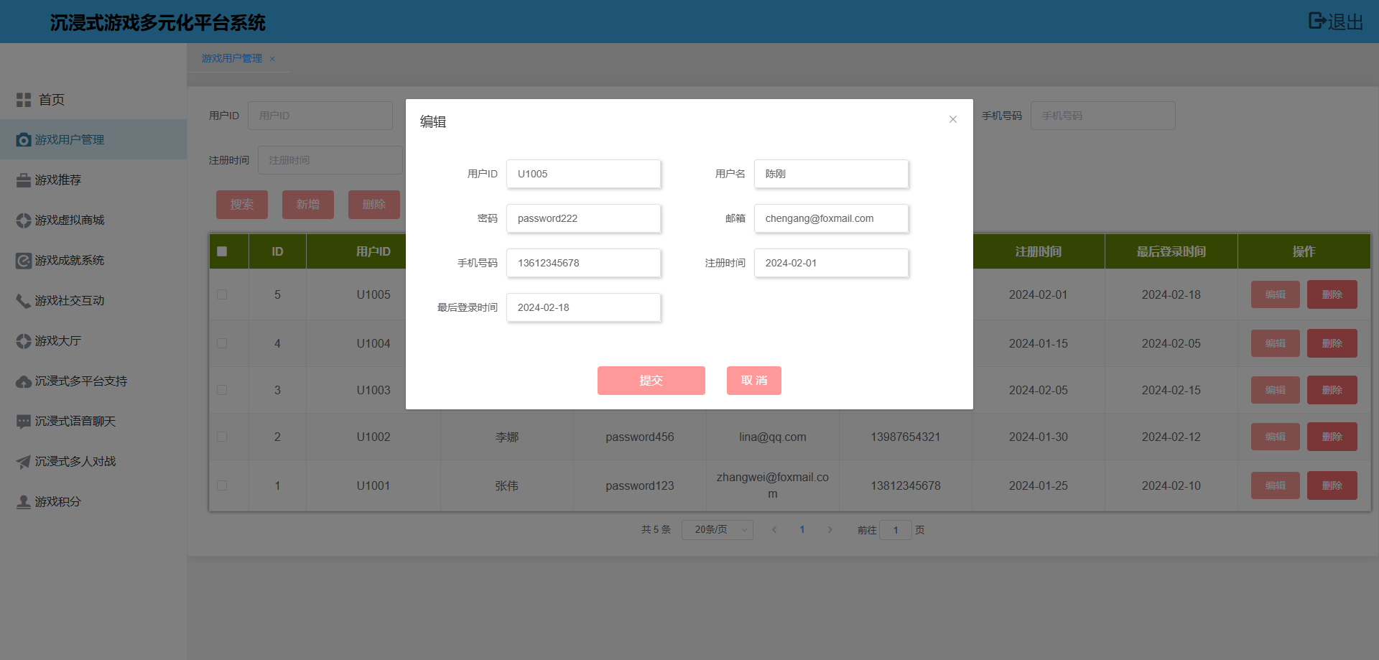
Task: Check the checkbox for row U1001
Action: (222, 485)
